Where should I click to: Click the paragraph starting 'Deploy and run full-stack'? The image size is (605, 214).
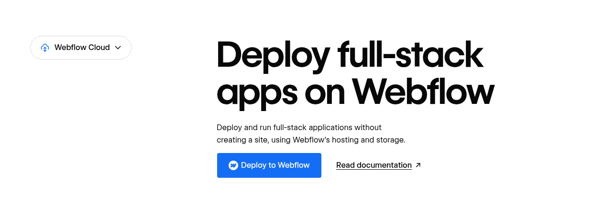point(311,133)
